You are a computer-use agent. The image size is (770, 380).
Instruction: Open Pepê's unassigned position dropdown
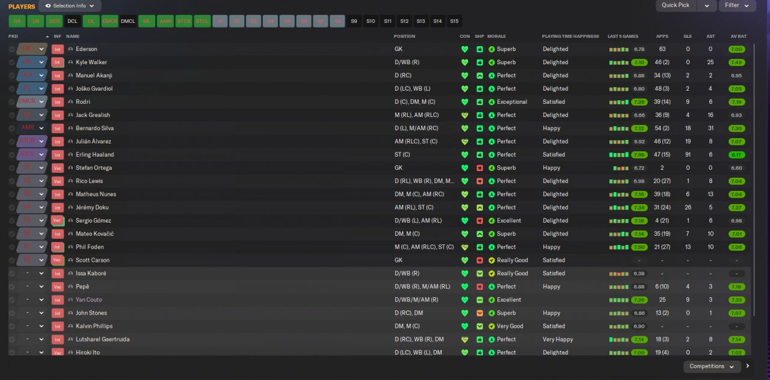coord(32,287)
